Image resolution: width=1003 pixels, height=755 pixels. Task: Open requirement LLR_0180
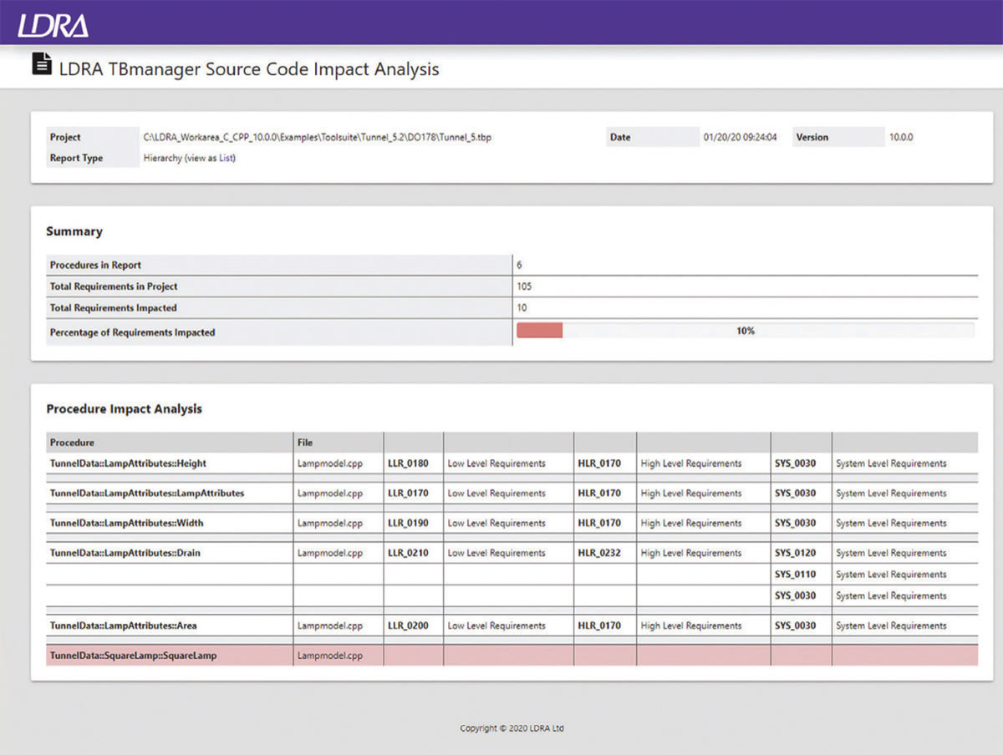[408, 464]
